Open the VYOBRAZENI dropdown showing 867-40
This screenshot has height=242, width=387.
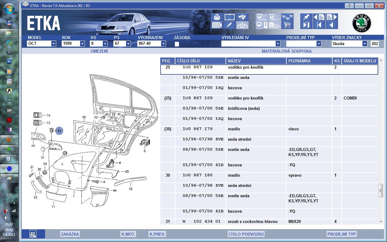pyautogui.click(x=163, y=44)
